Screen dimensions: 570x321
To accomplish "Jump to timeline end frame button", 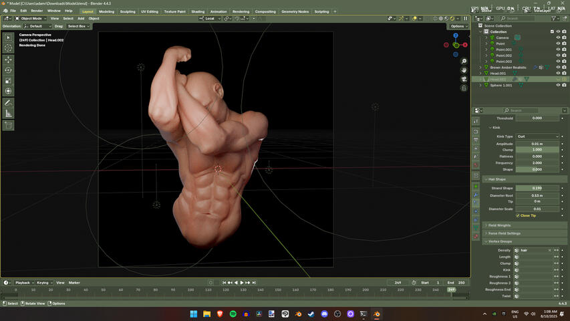I will tap(254, 283).
